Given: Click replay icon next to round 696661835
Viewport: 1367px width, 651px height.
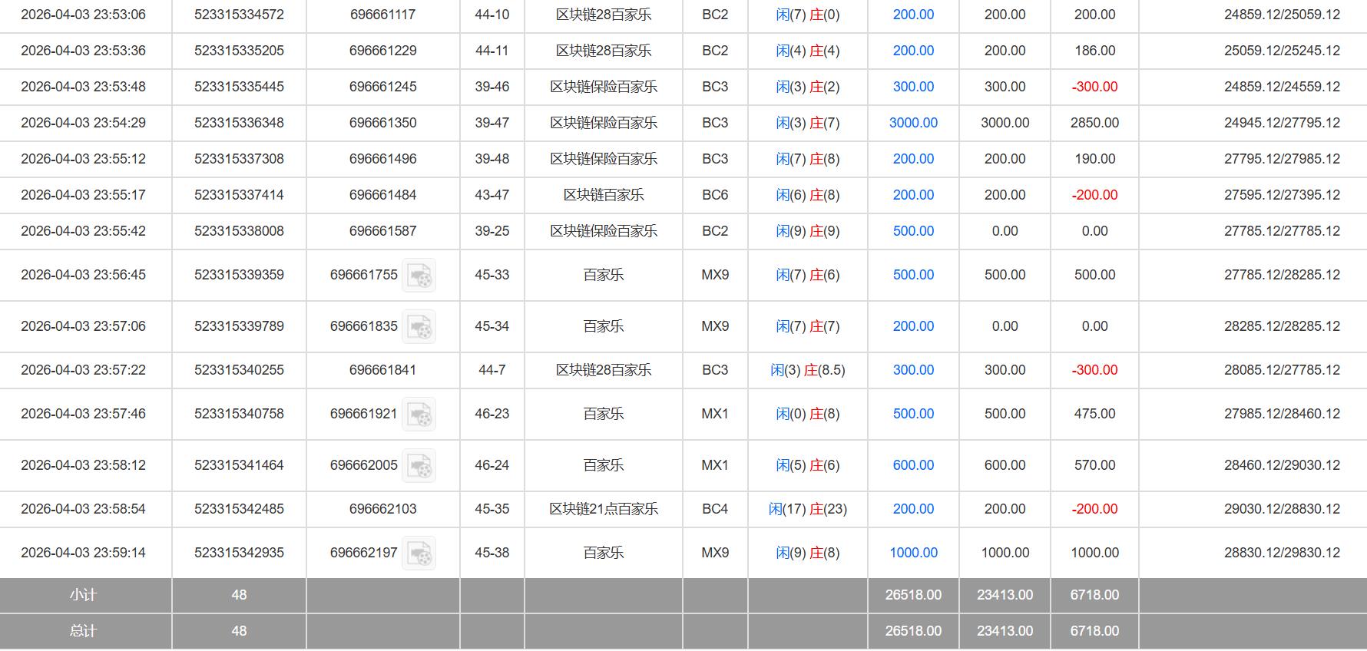Looking at the screenshot, I should [419, 327].
